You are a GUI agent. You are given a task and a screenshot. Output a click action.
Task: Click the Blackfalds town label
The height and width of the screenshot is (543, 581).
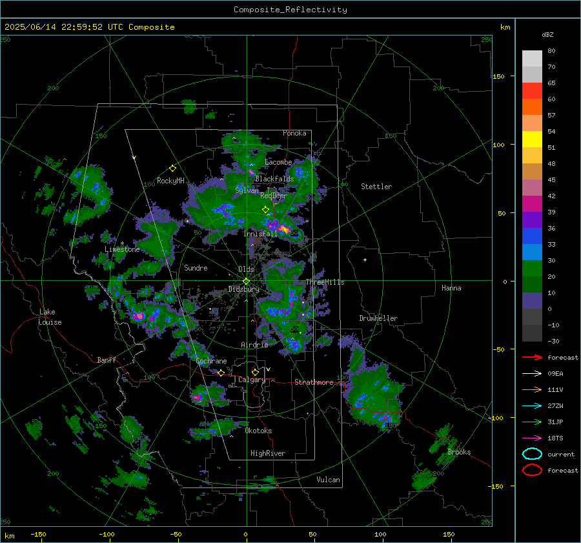pyautogui.click(x=274, y=179)
